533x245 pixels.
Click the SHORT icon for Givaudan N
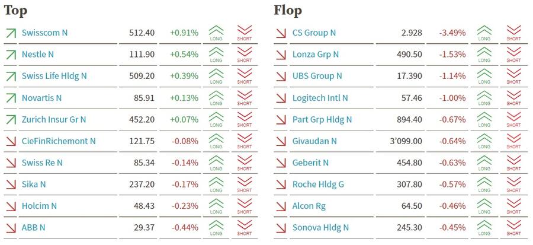[x=514, y=141]
